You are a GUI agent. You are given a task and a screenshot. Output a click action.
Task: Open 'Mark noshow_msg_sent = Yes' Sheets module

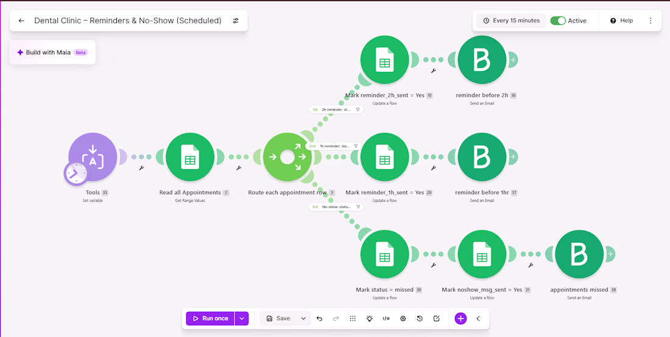click(x=482, y=254)
